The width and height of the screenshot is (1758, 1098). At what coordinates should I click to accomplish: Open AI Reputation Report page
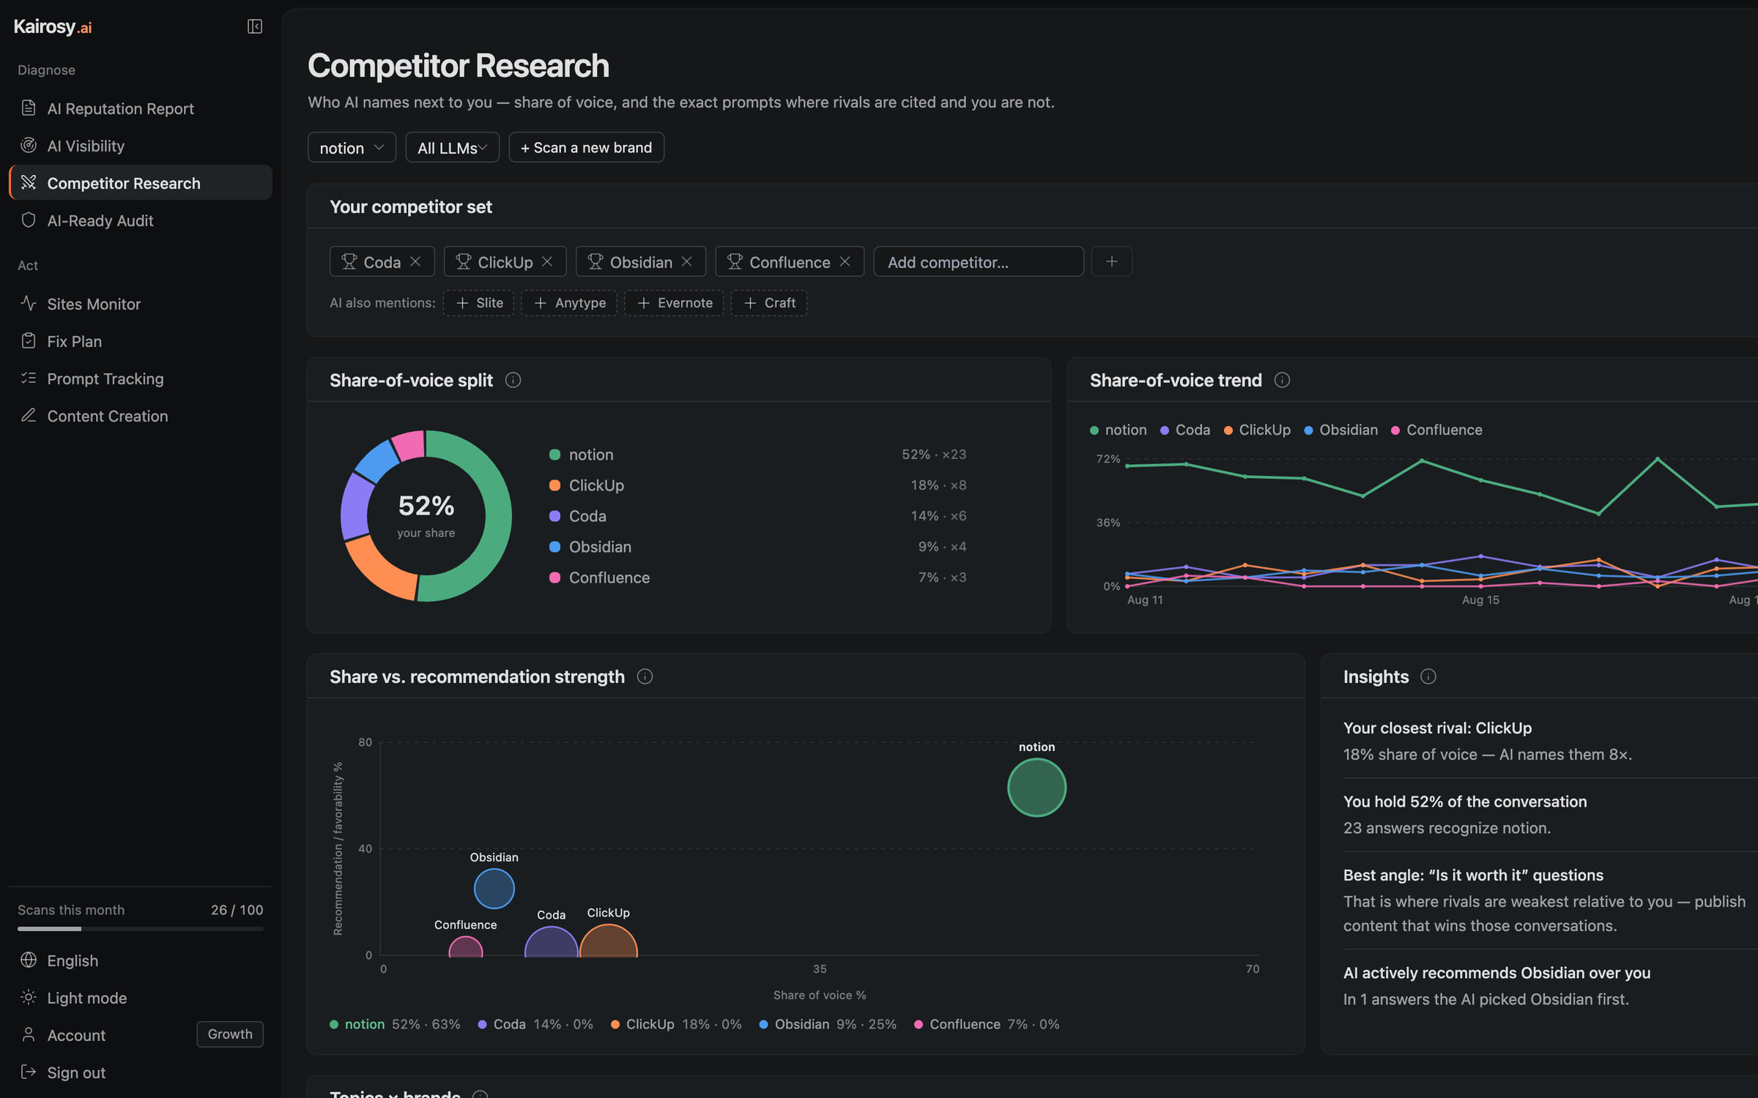pos(141,108)
